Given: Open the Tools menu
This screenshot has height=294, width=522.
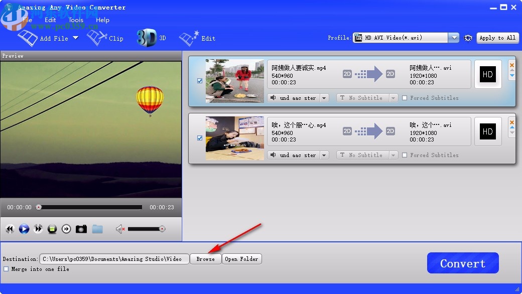Looking at the screenshot, I should point(76,20).
